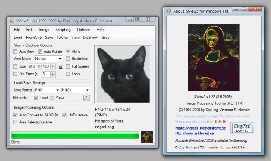Click the Load toolbar item

[x=18, y=38]
